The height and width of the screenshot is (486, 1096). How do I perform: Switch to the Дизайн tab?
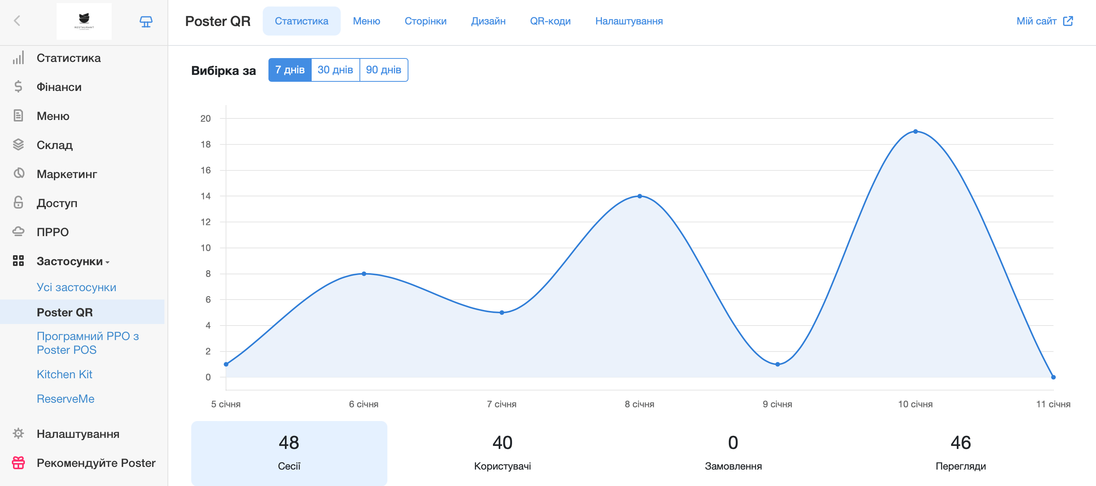pyautogui.click(x=488, y=21)
